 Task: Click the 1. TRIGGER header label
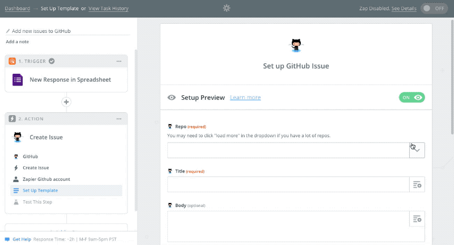click(x=32, y=61)
